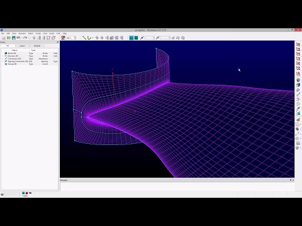Click the orange paintbrush icon

tap(298, 120)
